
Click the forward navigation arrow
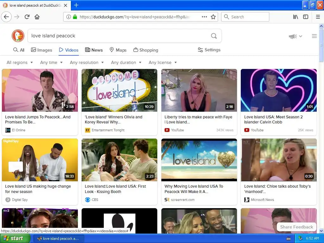[17, 17]
